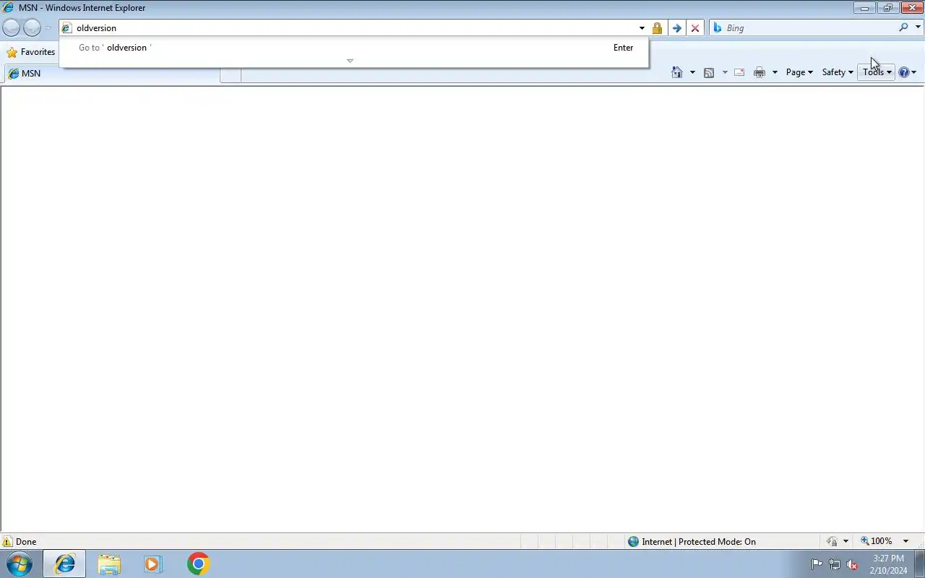
Task: Click the RSS feeds icon
Action: [709, 72]
